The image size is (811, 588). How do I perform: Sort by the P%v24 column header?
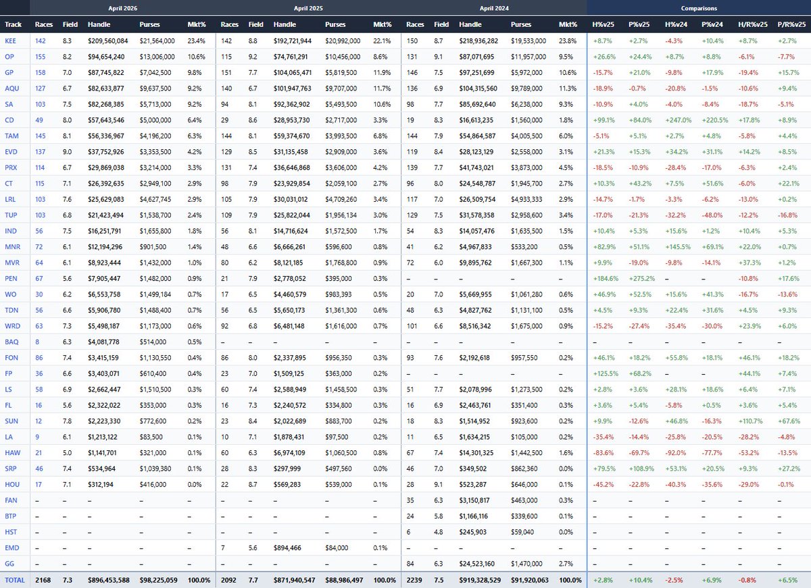point(714,24)
